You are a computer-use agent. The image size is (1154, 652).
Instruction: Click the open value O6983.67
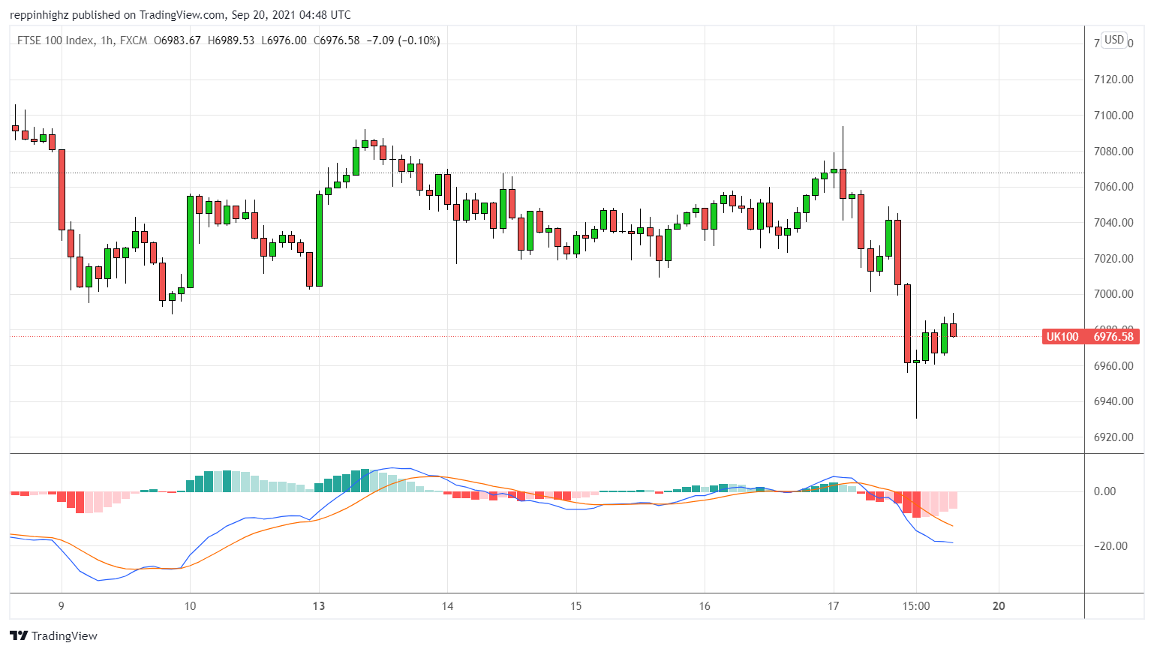pyautogui.click(x=177, y=41)
